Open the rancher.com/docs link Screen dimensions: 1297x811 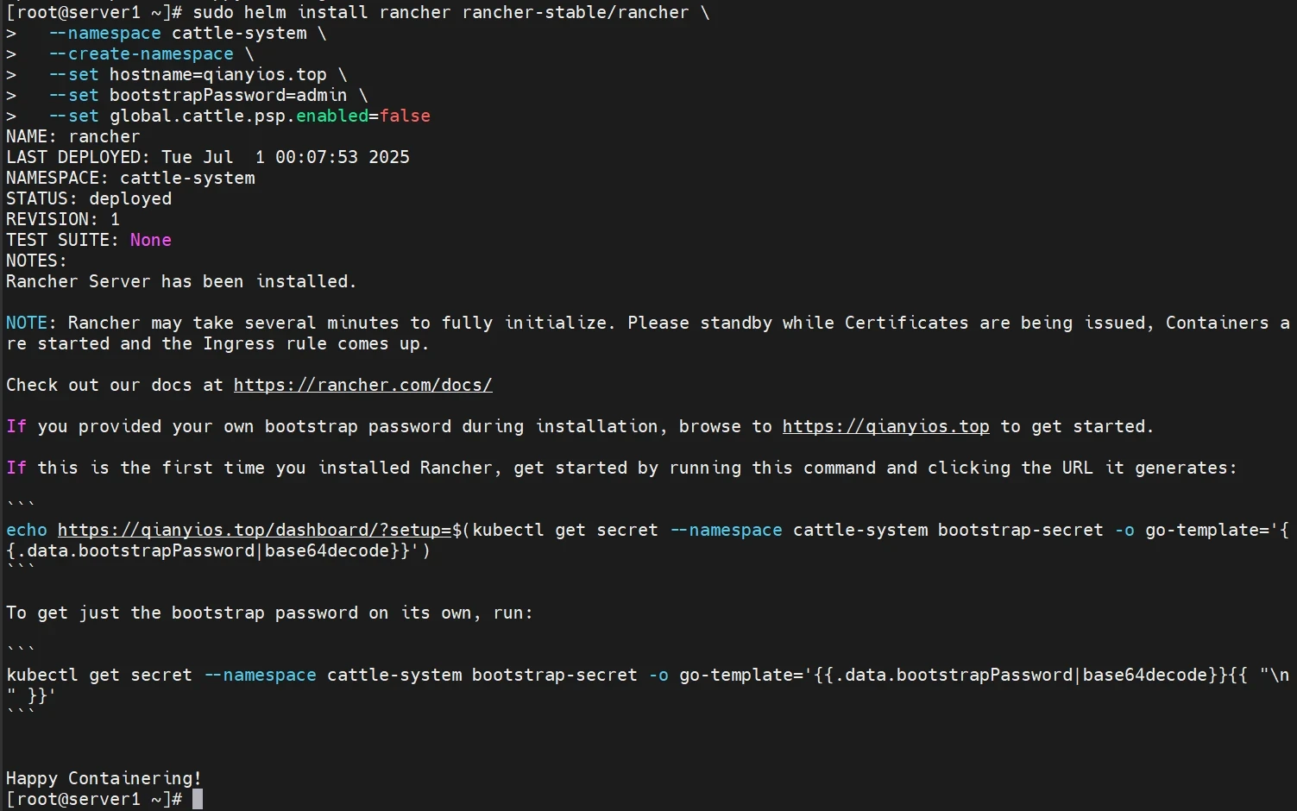pos(362,385)
